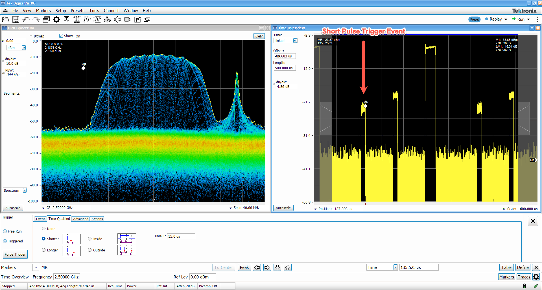Image resolution: width=542 pixels, height=290 pixels.
Task: Switch to the Advanced trigger tab
Action: point(80,219)
